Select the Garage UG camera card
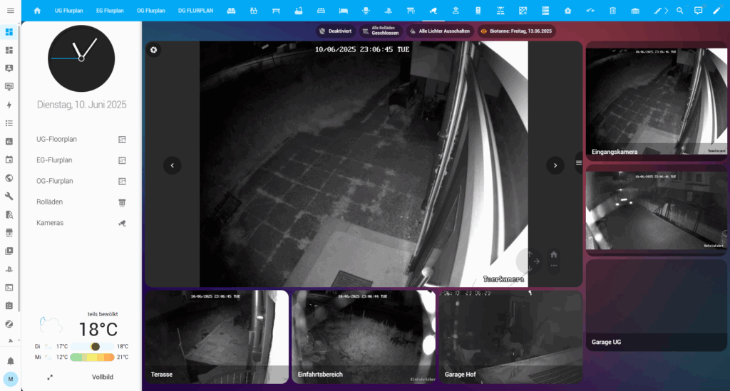 coord(656,306)
